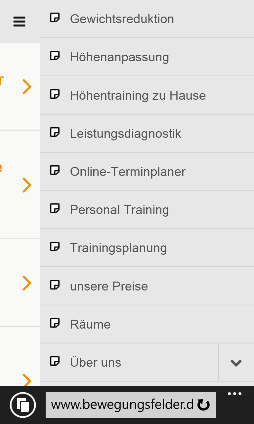254x424 pixels.
Task: Open the second orange chevron arrow
Action: pyautogui.click(x=27, y=185)
